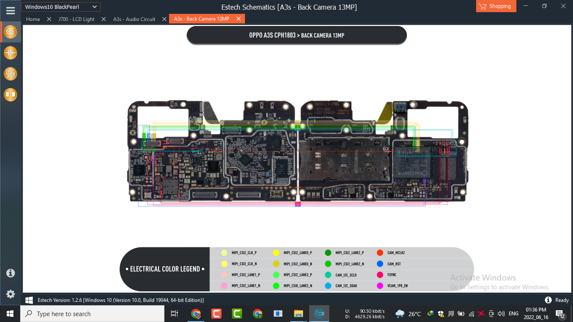
Task: Open the info icon in the sidebar
Action: 10,273
